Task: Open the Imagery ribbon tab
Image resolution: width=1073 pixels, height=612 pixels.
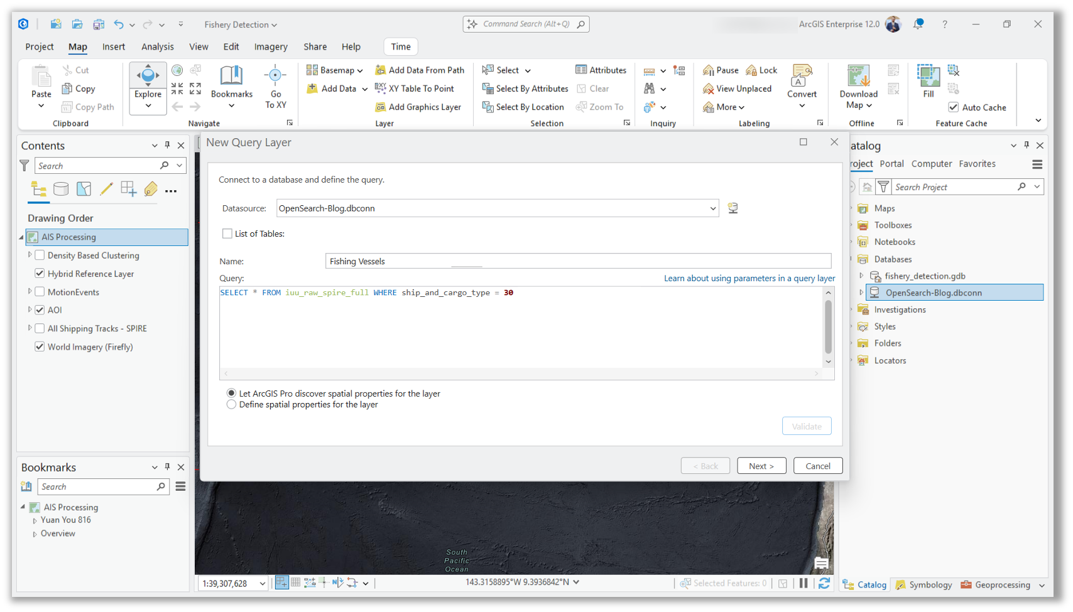Action: point(271,46)
